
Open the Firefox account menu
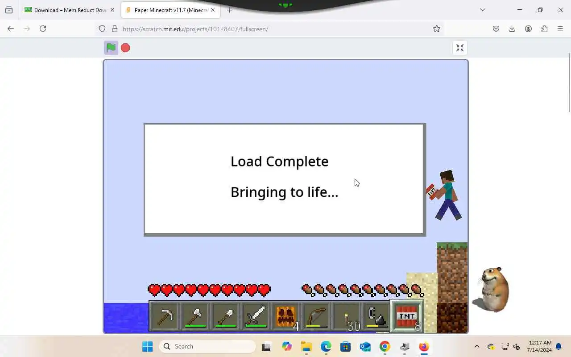coord(528,29)
